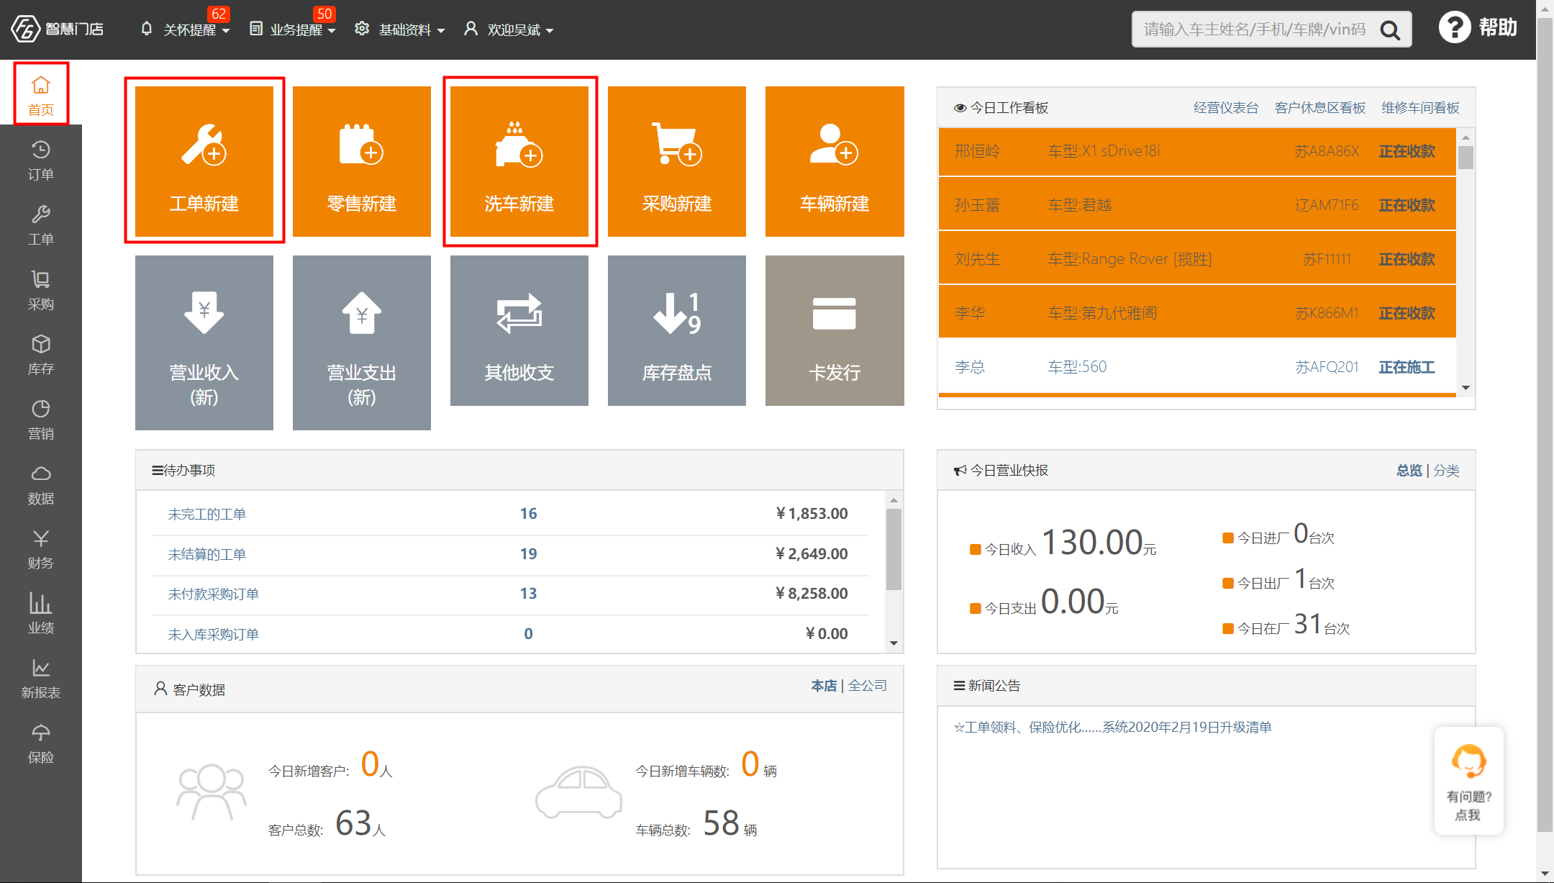Open the 其他收支 tile
Screen dimensions: 1554x883
point(519,330)
